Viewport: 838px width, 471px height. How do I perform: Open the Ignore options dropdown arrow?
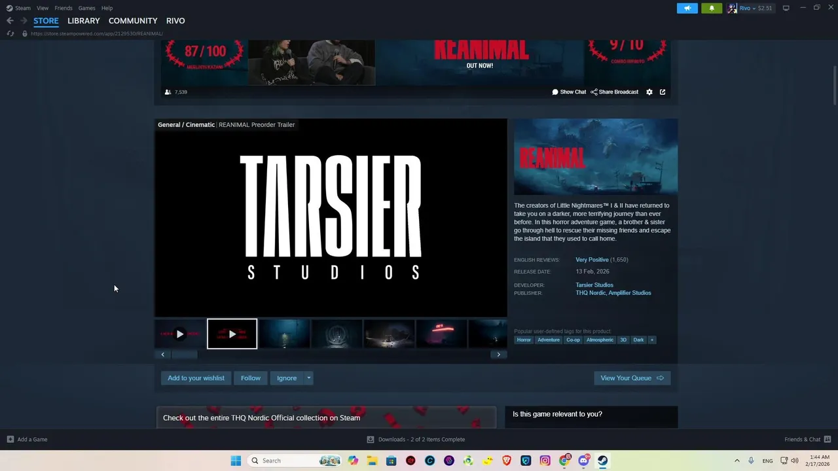308,378
